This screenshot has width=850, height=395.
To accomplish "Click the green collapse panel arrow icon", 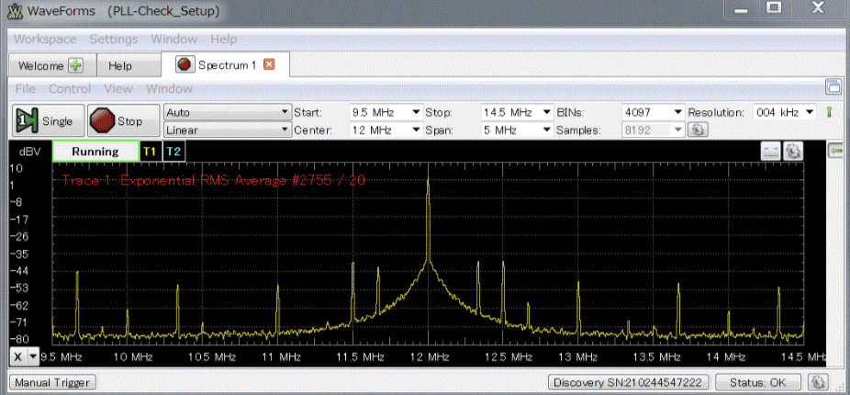I will [x=835, y=151].
